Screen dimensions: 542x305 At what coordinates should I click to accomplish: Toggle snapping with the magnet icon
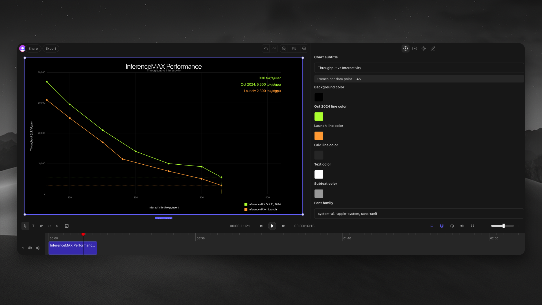point(442,226)
